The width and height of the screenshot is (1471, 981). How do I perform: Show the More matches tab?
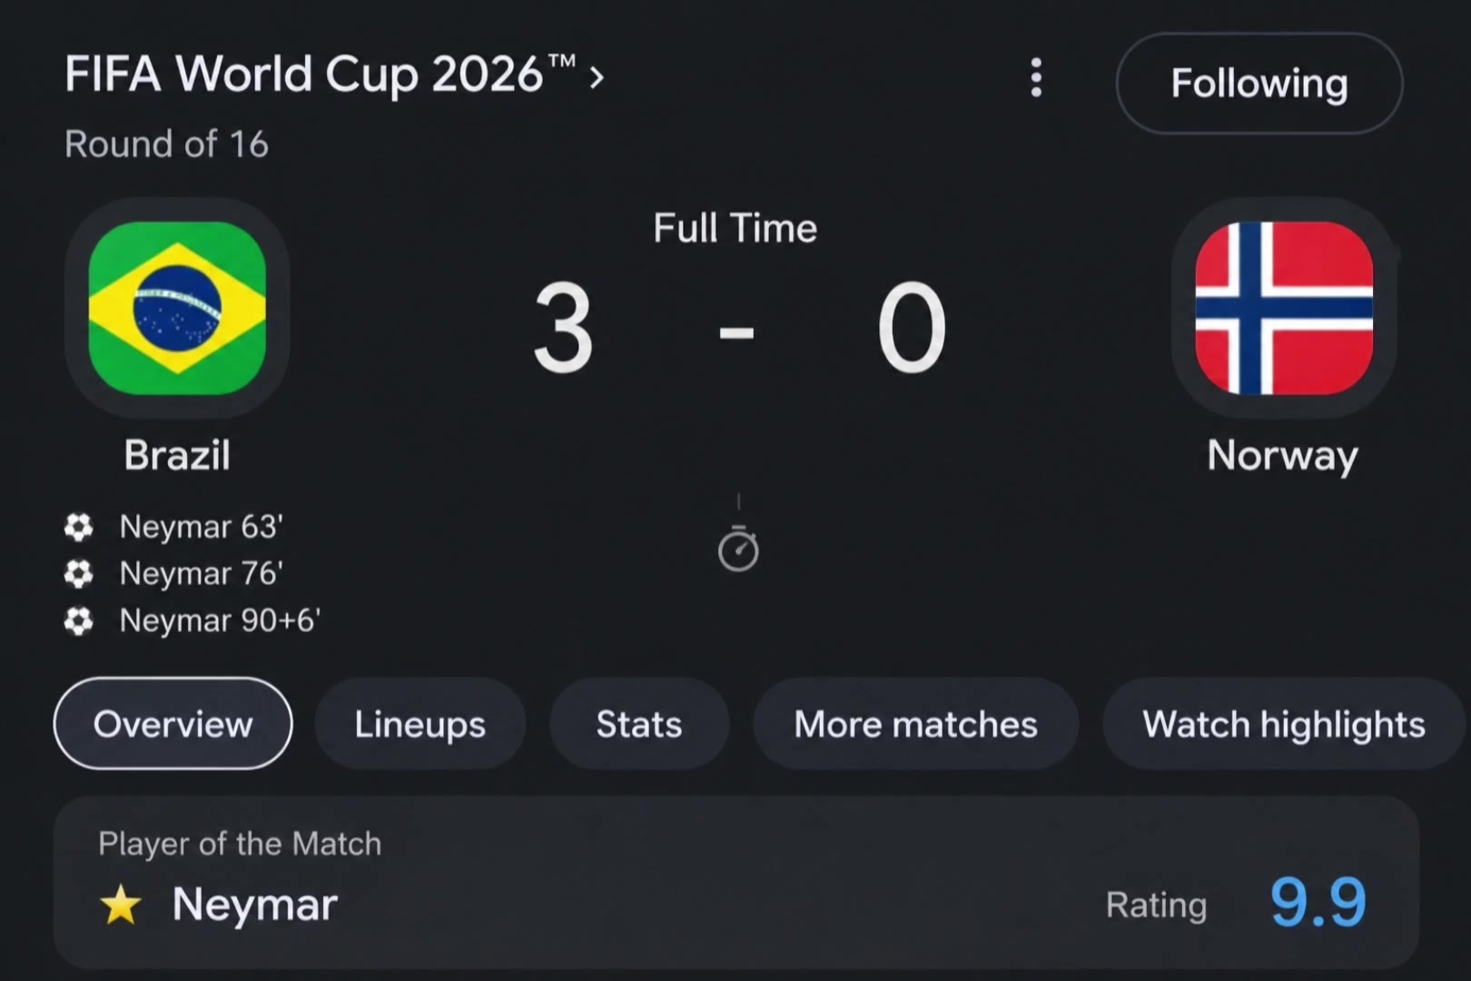coord(916,724)
